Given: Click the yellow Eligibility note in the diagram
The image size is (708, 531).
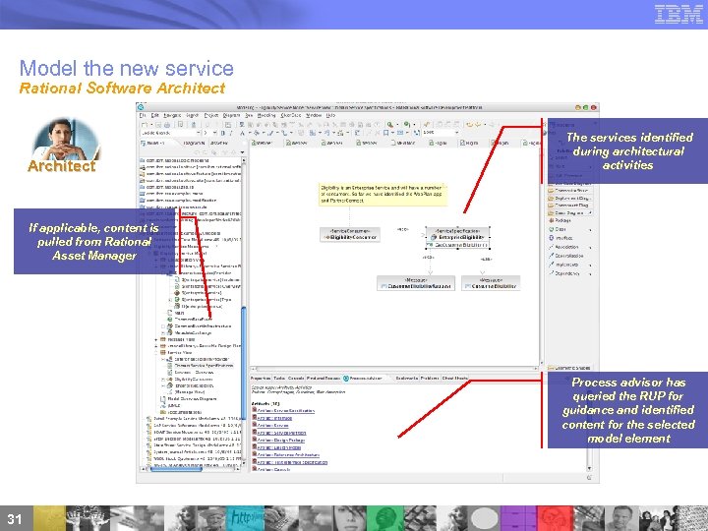Looking at the screenshot, I should pyautogui.click(x=383, y=194).
